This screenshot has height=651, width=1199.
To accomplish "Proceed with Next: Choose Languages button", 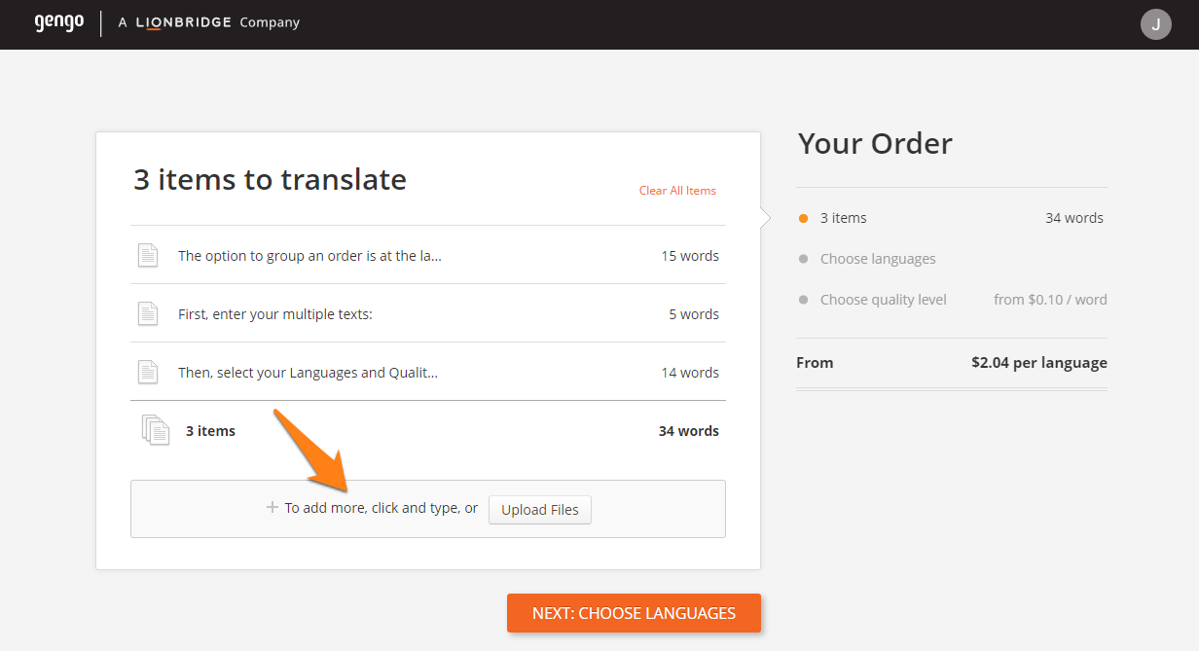I will tap(634, 613).
